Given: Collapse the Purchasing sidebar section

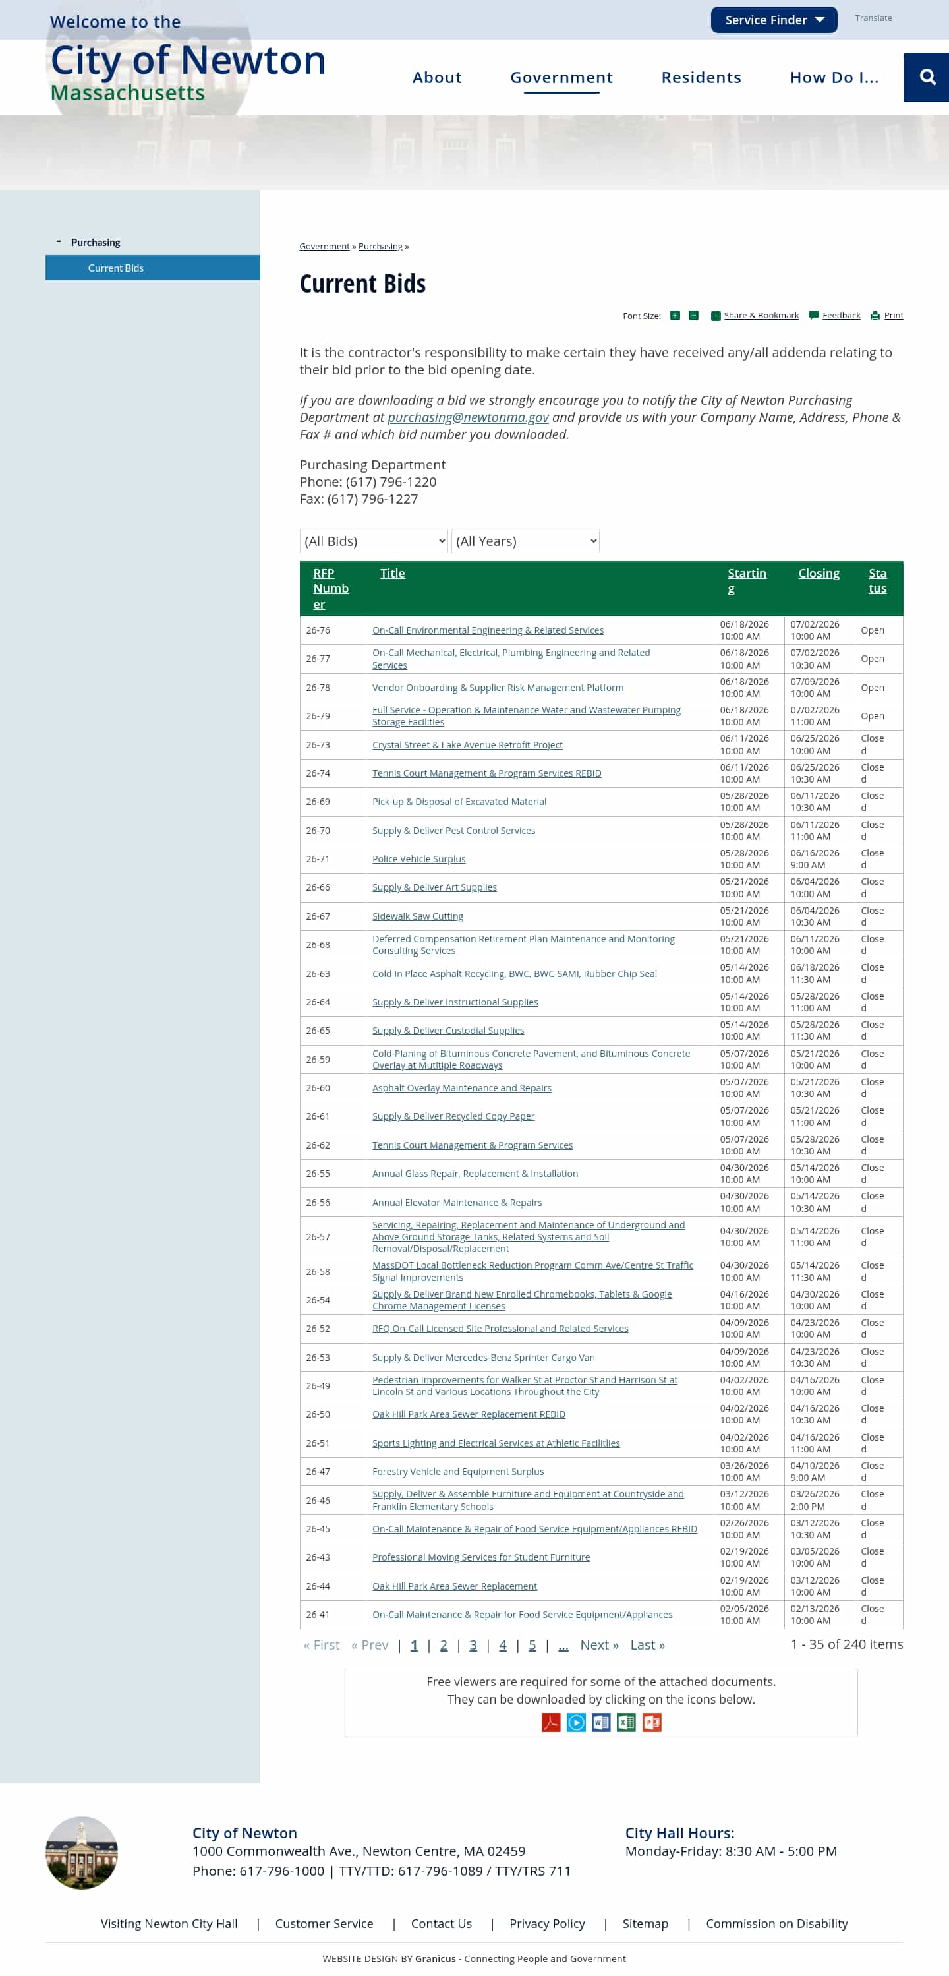Looking at the screenshot, I should click(x=59, y=241).
